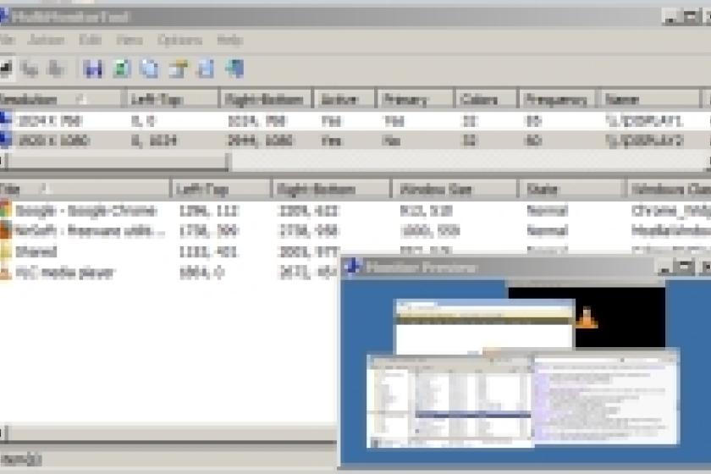
Task: Sort monitors by Name column header
Action: tap(649, 99)
